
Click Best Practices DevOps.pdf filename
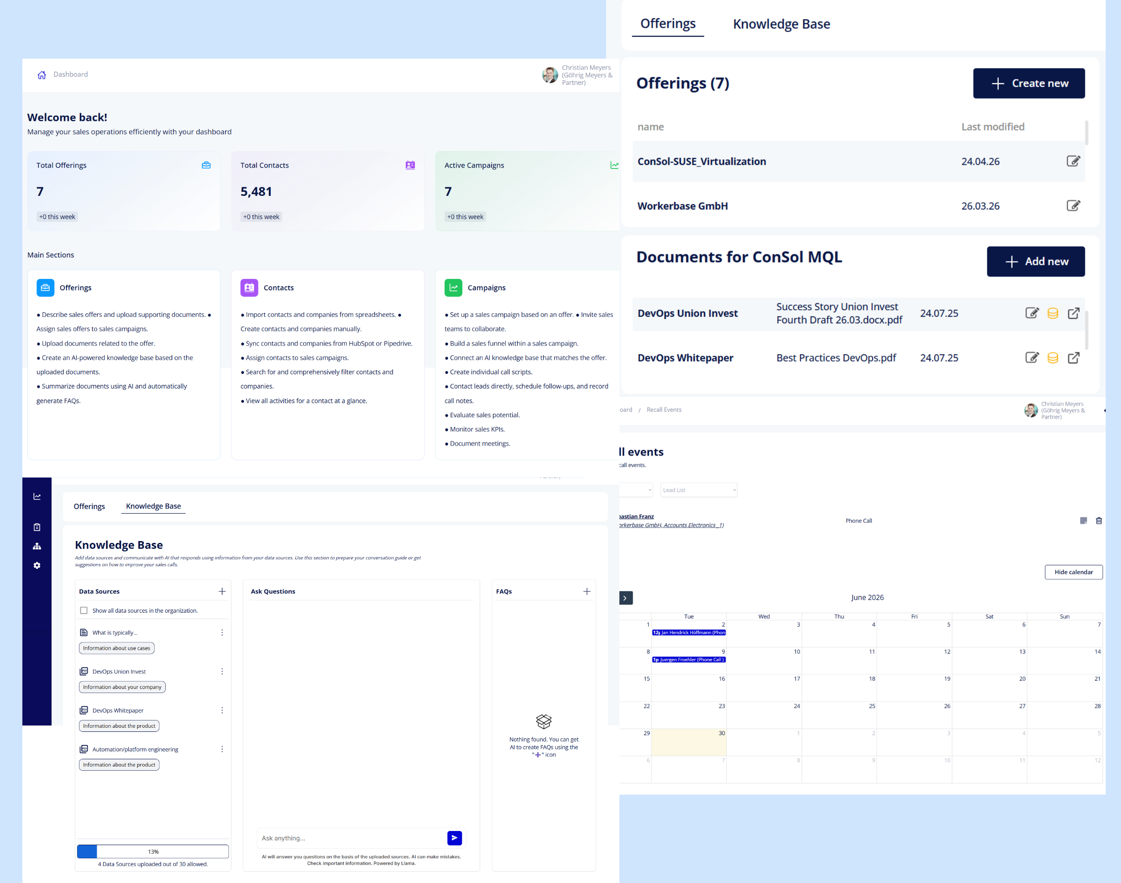coord(836,358)
